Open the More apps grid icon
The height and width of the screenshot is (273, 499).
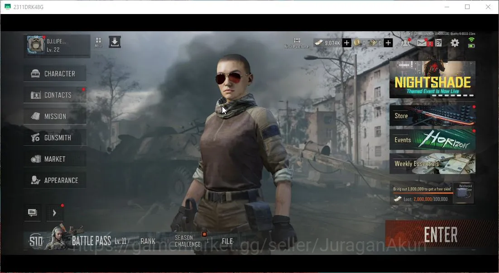(98, 42)
